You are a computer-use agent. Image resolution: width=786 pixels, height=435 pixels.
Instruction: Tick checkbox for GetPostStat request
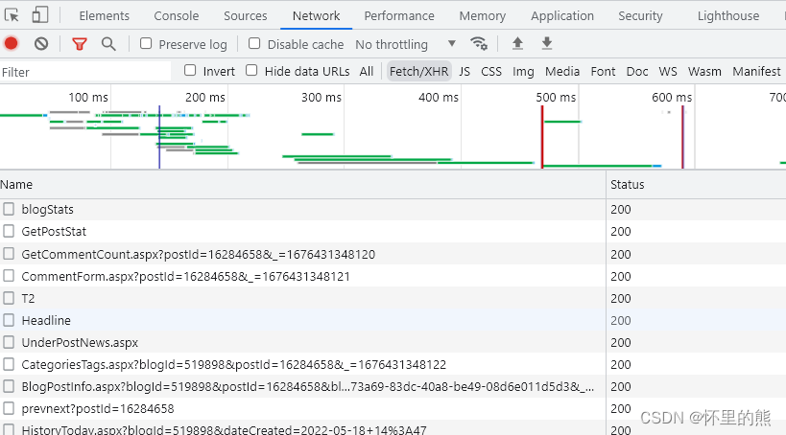coord(9,231)
